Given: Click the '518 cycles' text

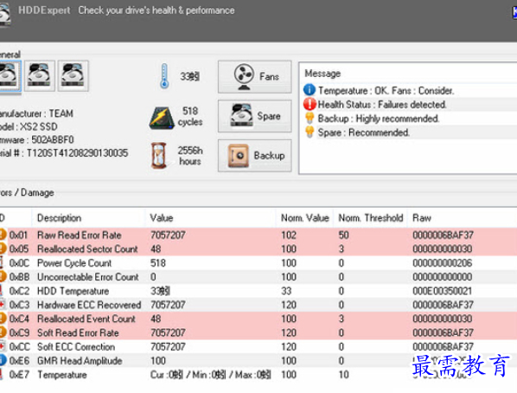Looking at the screenshot, I should click(x=190, y=116).
